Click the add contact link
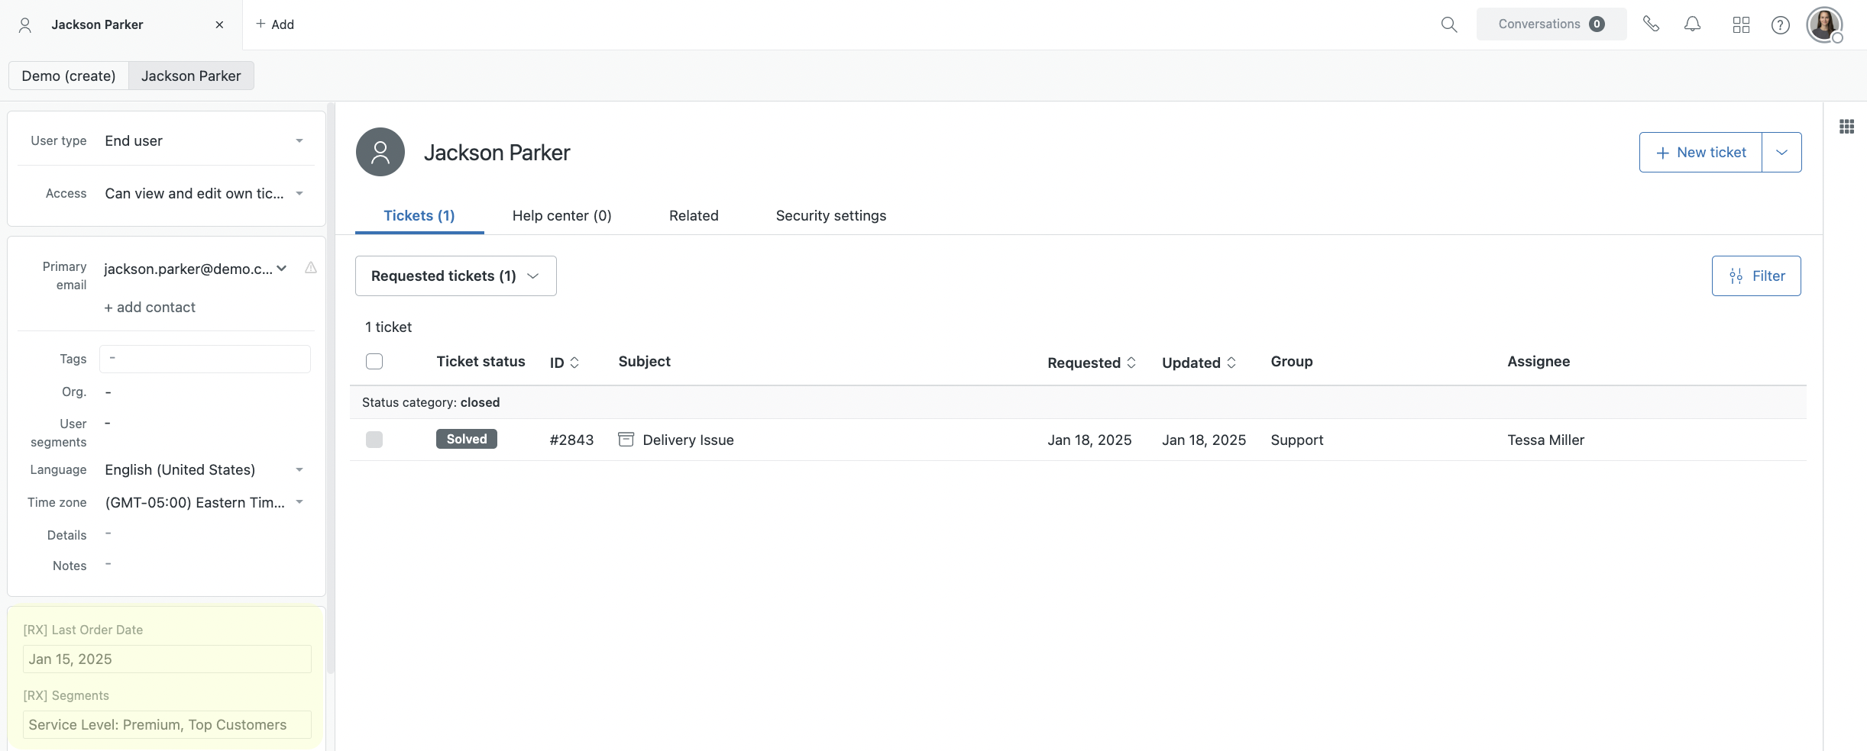 point(150,307)
